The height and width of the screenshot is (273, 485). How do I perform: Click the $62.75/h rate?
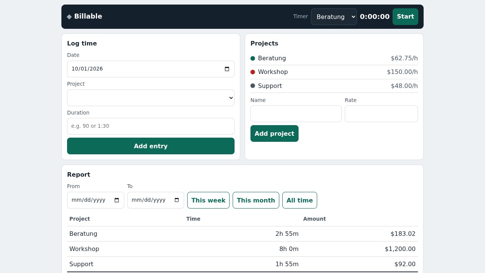[x=404, y=58]
